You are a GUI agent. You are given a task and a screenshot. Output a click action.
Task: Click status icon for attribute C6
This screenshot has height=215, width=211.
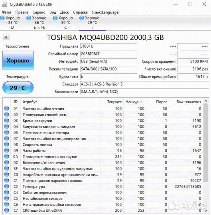tap(7, 204)
